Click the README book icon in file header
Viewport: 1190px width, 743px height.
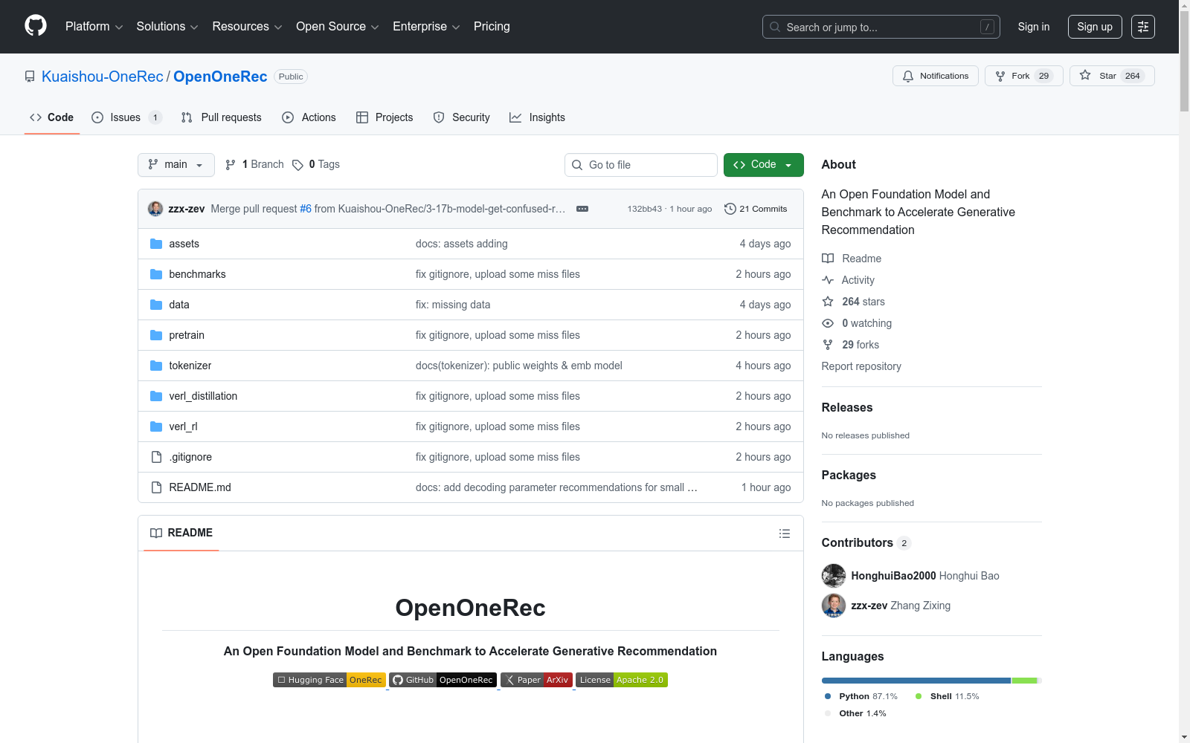point(156,533)
